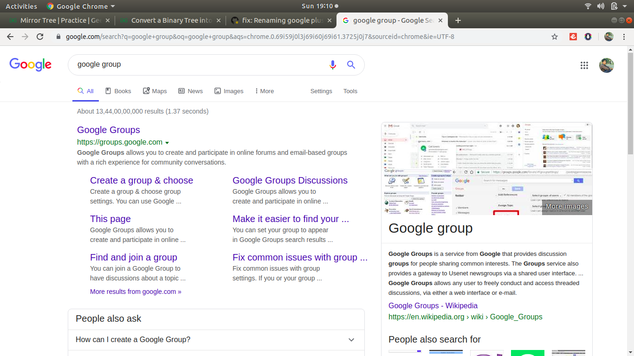Switch to Maps results tab
The image size is (634, 356).
[x=155, y=91]
